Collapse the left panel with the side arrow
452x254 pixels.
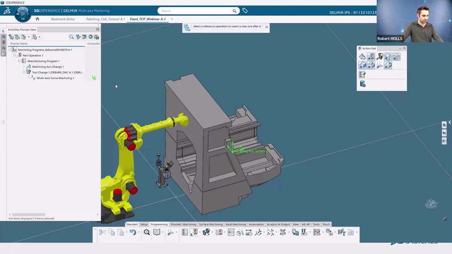point(3,122)
